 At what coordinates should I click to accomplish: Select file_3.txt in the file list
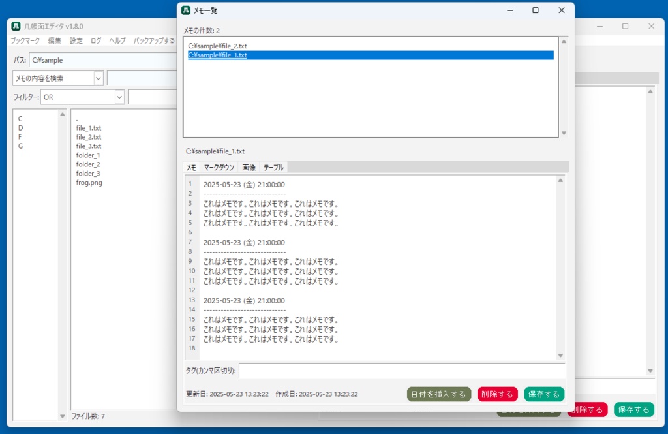[x=89, y=146]
